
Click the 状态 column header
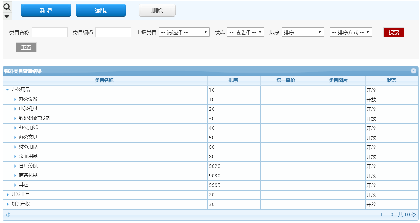[392, 80]
